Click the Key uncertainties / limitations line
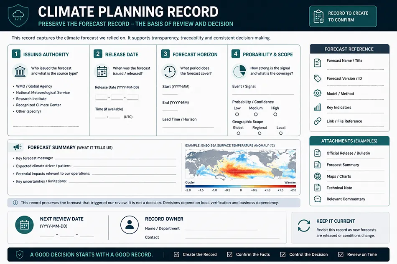This screenshot has height=264, width=397. point(122,181)
